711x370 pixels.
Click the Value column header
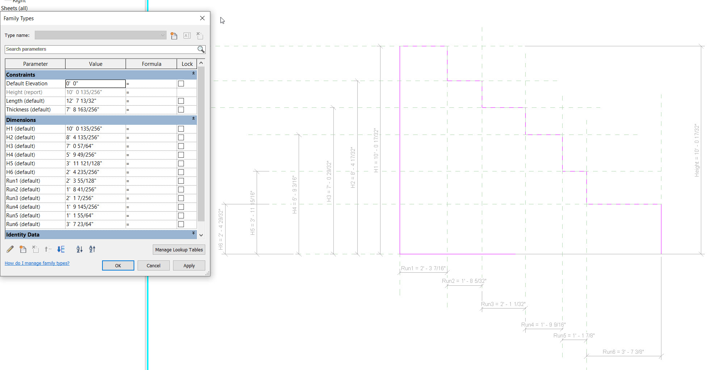point(96,64)
